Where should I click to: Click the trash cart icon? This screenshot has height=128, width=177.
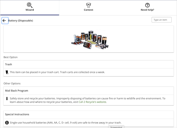(7, 72)
